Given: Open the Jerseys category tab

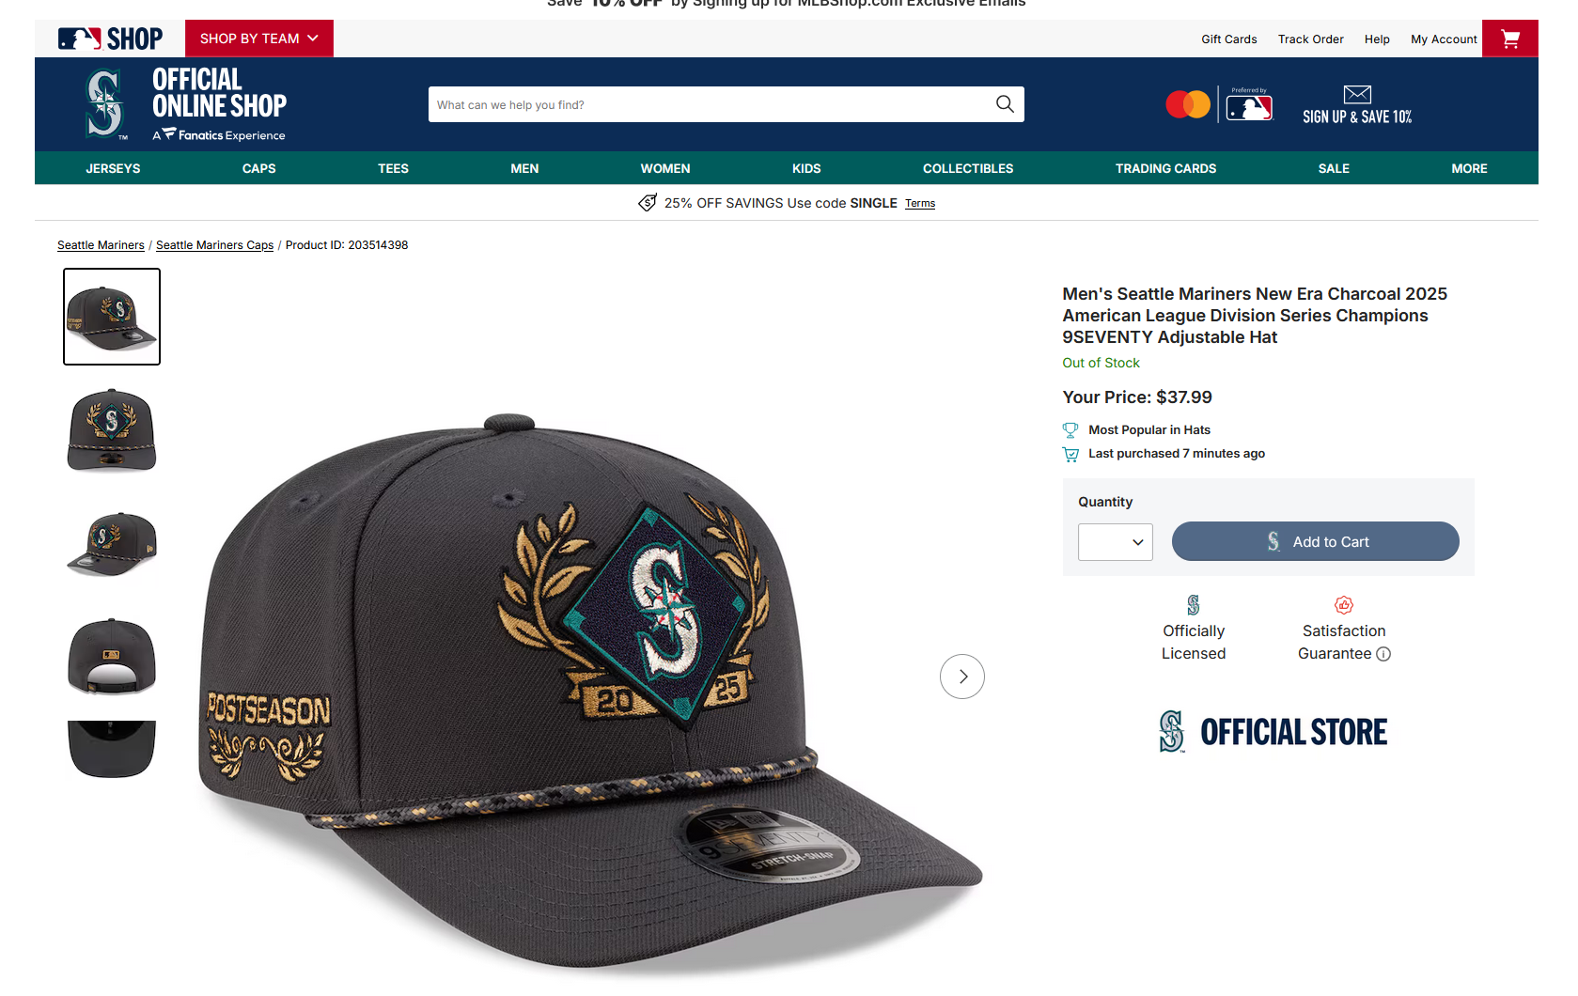Looking at the screenshot, I should pyautogui.click(x=113, y=168).
